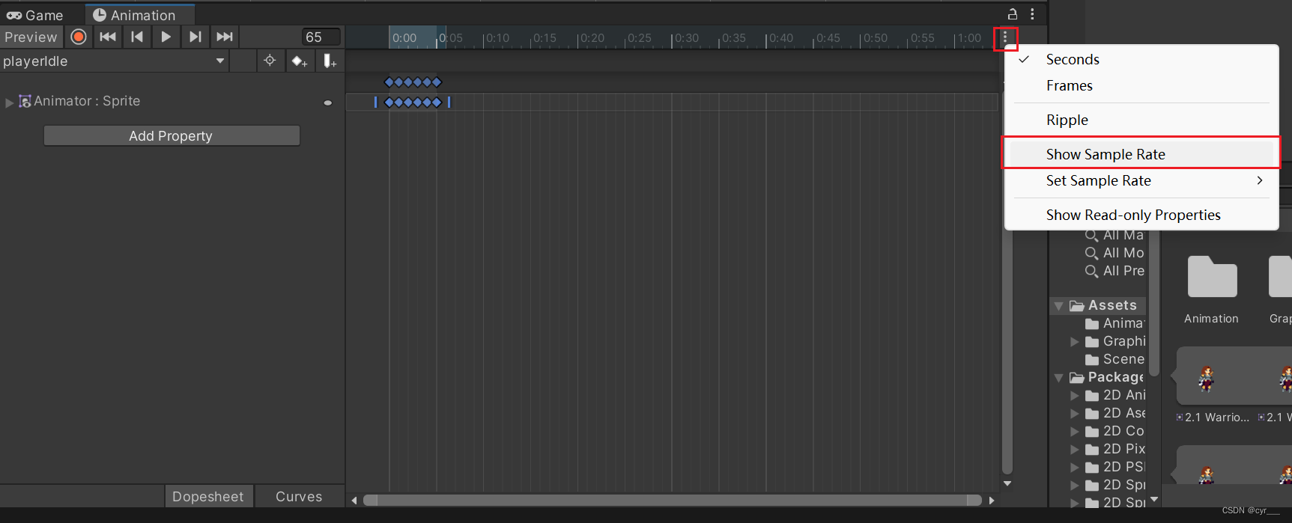Viewport: 1292px width, 523px height.
Task: Collapse the Assets folder in the Project tree
Action: coord(1059,306)
